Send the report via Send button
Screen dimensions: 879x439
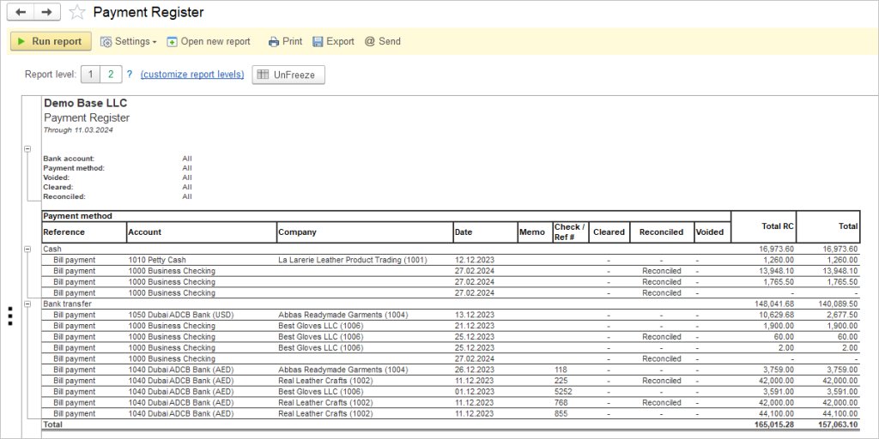click(x=382, y=41)
